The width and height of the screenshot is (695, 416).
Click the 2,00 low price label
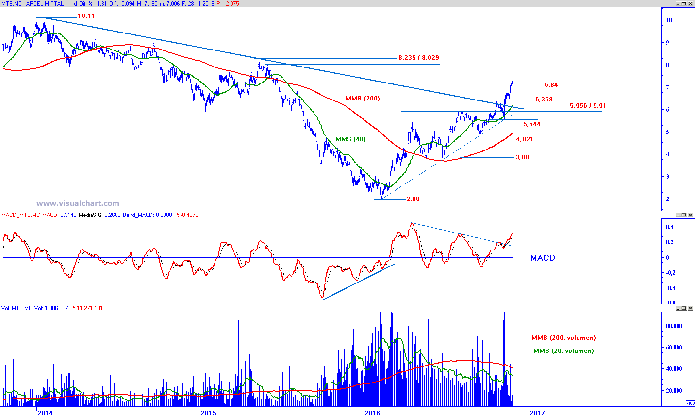pyautogui.click(x=413, y=199)
